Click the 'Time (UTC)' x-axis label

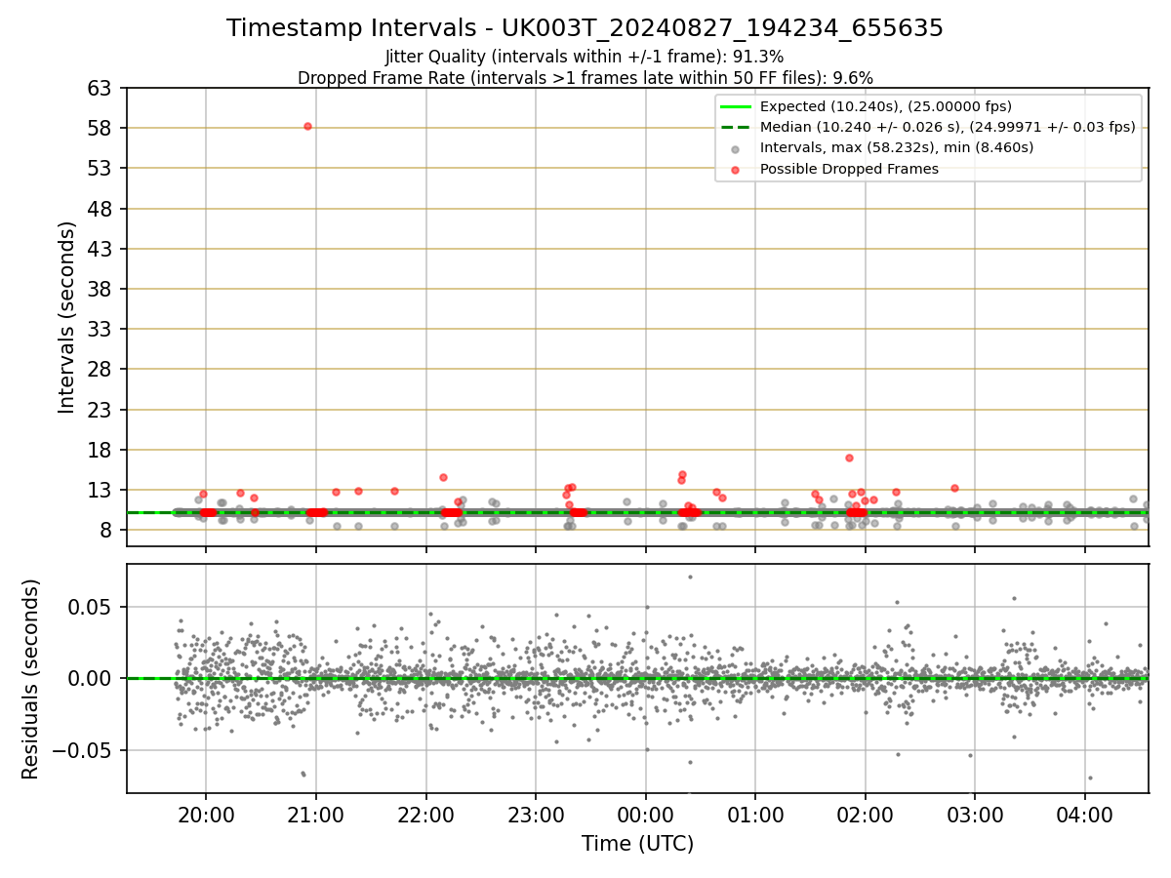637,844
